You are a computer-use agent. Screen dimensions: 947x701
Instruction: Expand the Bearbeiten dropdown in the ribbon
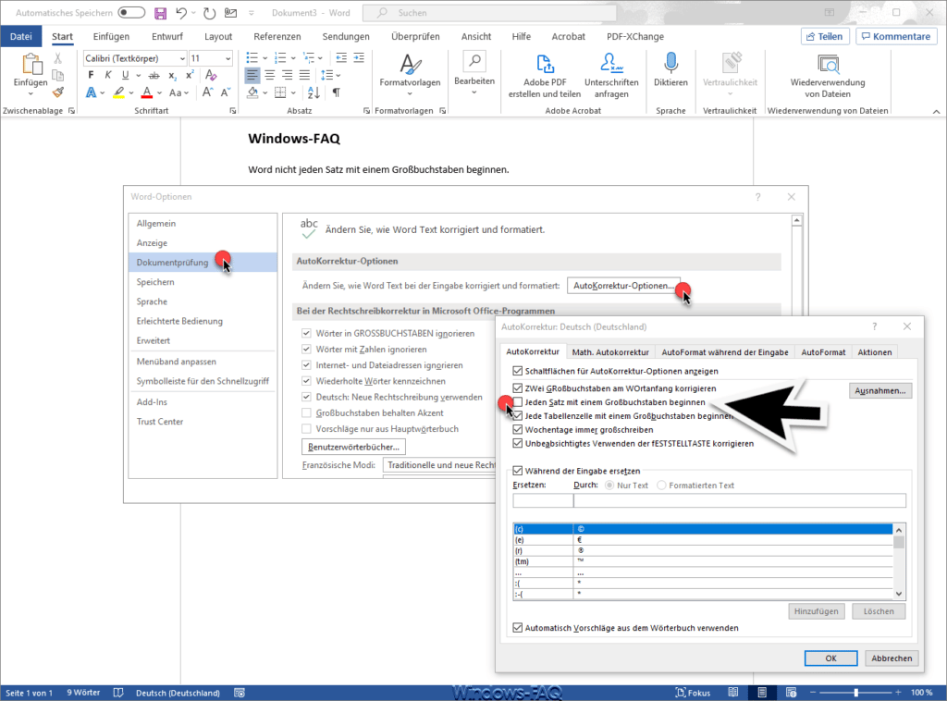[474, 92]
